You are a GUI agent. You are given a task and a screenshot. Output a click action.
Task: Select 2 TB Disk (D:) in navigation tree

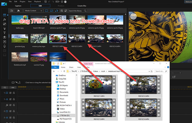[63, 116]
